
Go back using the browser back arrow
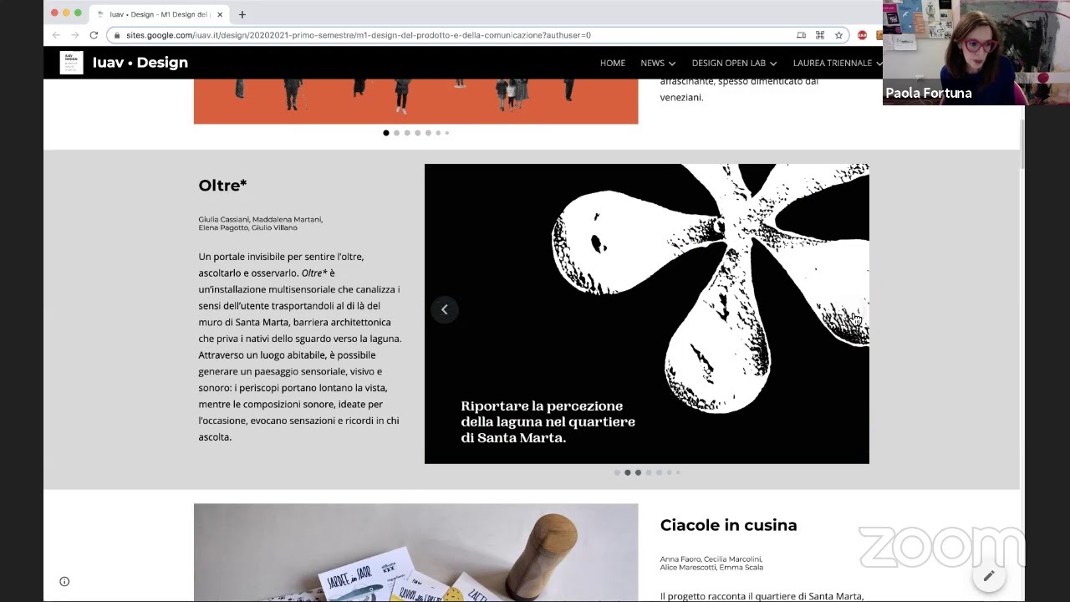[56, 35]
